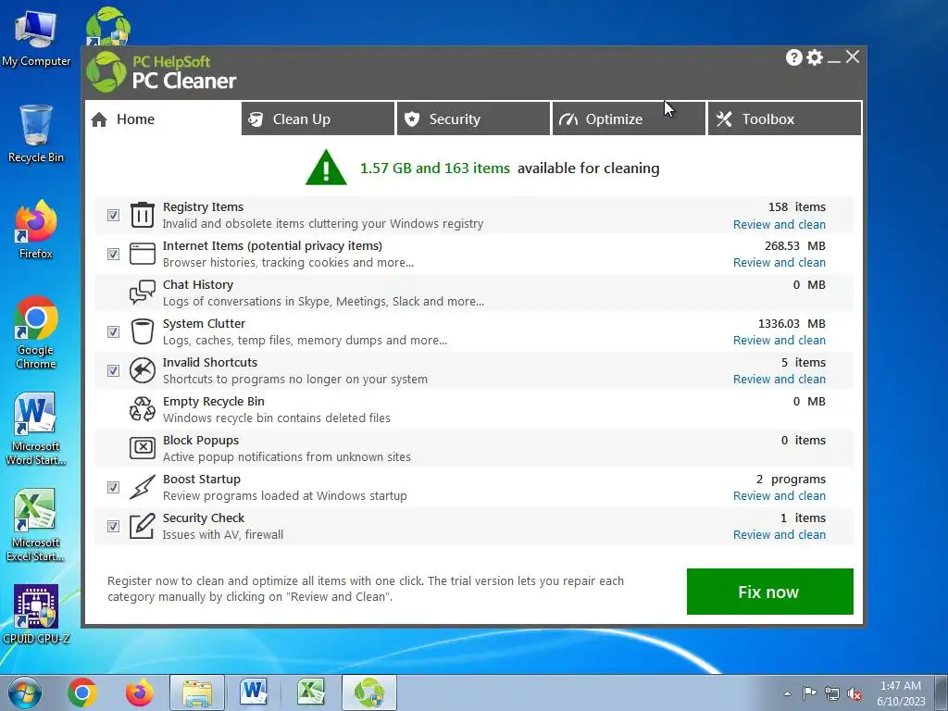The width and height of the screenshot is (948, 711).
Task: Open the help question mark icon
Action: (x=793, y=57)
